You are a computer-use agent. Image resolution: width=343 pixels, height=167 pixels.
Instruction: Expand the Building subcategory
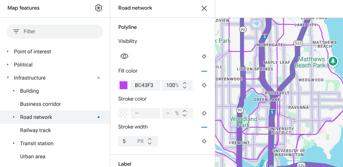point(14,91)
